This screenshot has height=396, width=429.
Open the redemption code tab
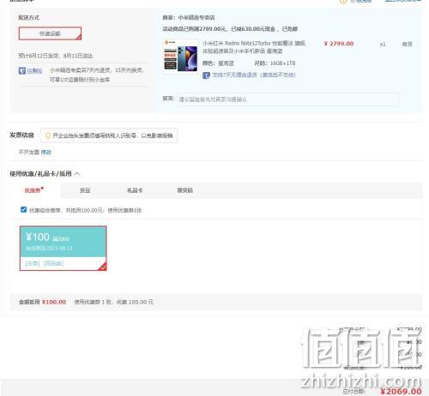[x=184, y=190]
